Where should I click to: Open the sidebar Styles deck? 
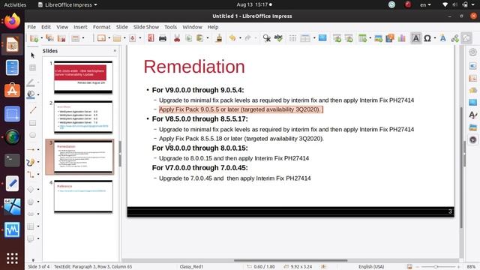(472, 115)
